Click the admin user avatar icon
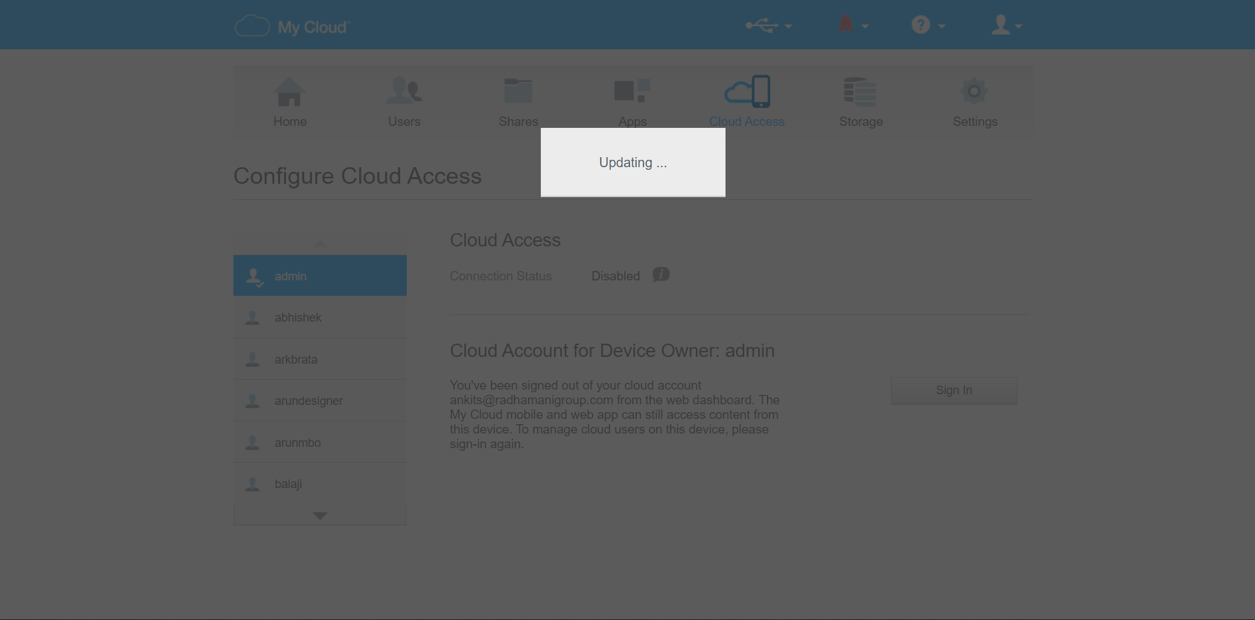The width and height of the screenshot is (1255, 620). 254,276
